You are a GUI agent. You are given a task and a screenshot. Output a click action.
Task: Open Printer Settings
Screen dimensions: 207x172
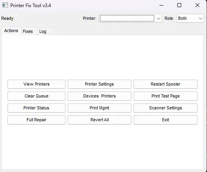(x=100, y=84)
